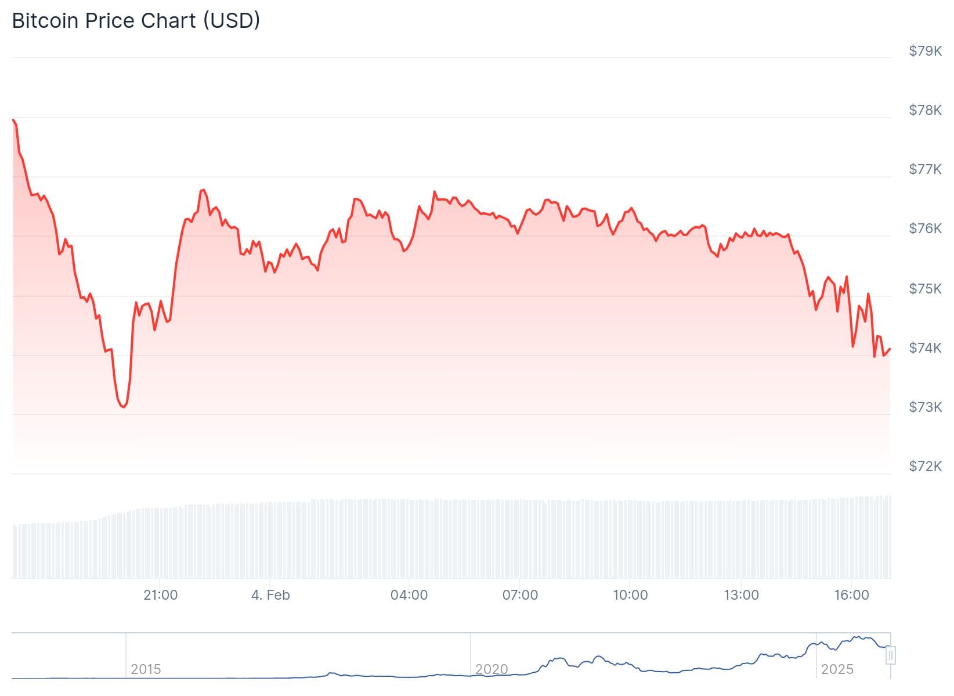The image size is (954, 696).
Task: Click the $76K price axis label
Action: pyautogui.click(x=925, y=229)
